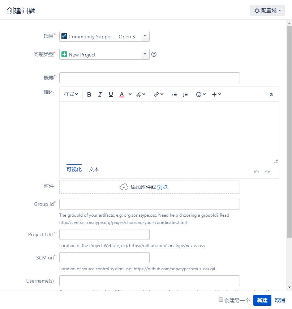Insert a bulleted list
Image resolution: width=292 pixels, height=309 pixels.
pyautogui.click(x=175, y=94)
